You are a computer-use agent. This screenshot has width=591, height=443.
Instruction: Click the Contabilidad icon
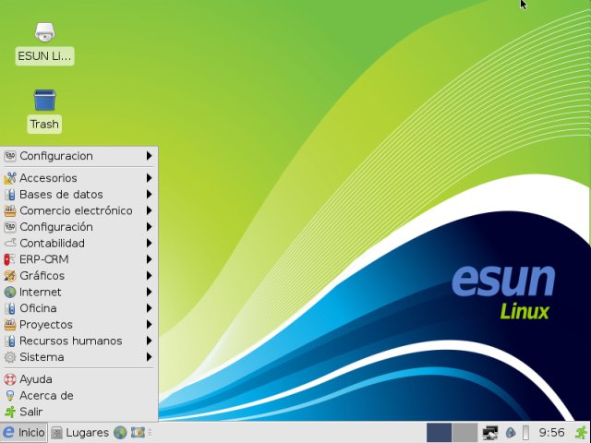point(10,243)
